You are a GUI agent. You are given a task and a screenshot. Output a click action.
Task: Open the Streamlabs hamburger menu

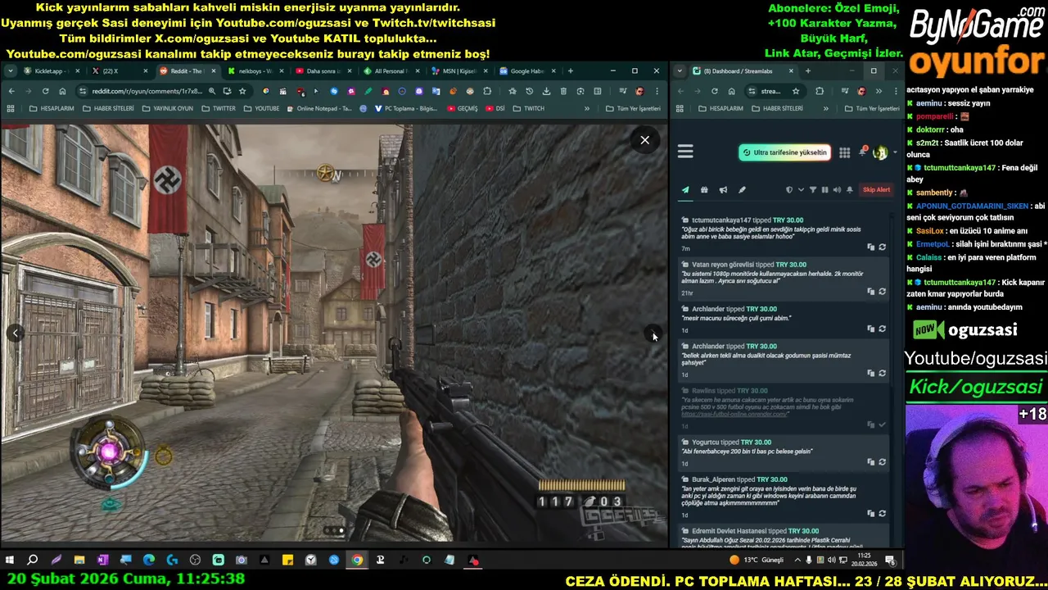pos(685,152)
